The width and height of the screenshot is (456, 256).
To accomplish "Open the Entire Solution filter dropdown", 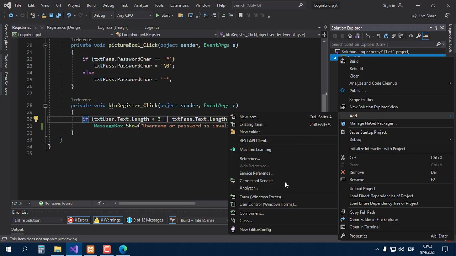I will pos(38,220).
